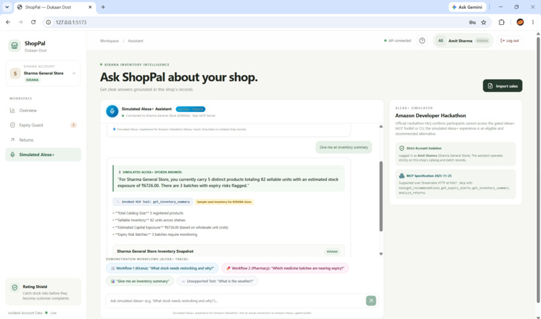Select Simulated Alexa+ in the sidebar

(x=43, y=155)
